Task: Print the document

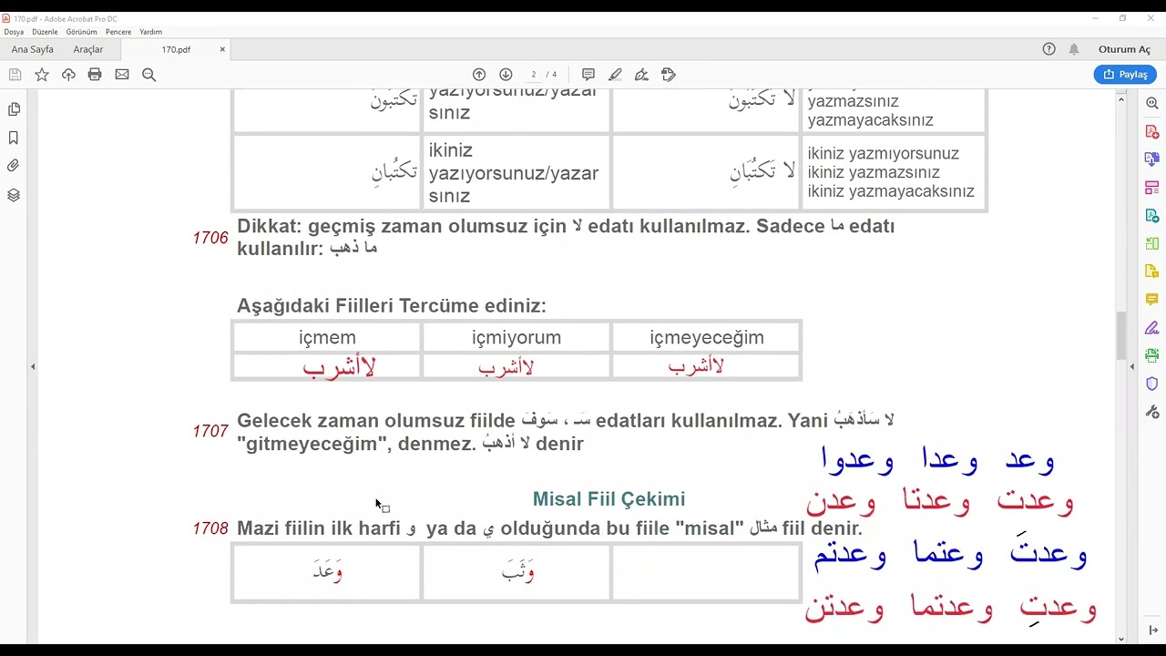Action: 95,75
